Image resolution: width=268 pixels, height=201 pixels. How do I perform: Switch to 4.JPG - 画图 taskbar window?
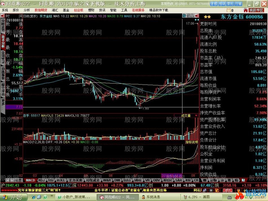[x=201, y=197]
